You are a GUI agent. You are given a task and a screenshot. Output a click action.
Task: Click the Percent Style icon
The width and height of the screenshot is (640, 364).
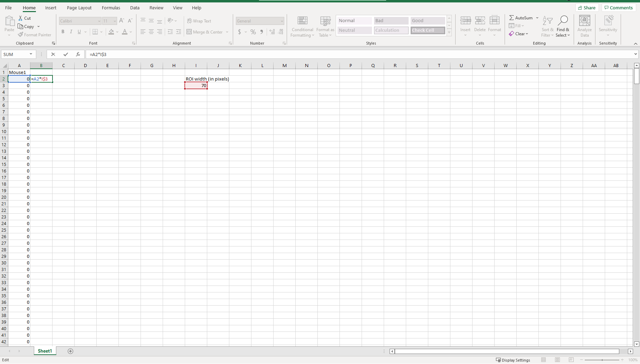click(x=253, y=32)
